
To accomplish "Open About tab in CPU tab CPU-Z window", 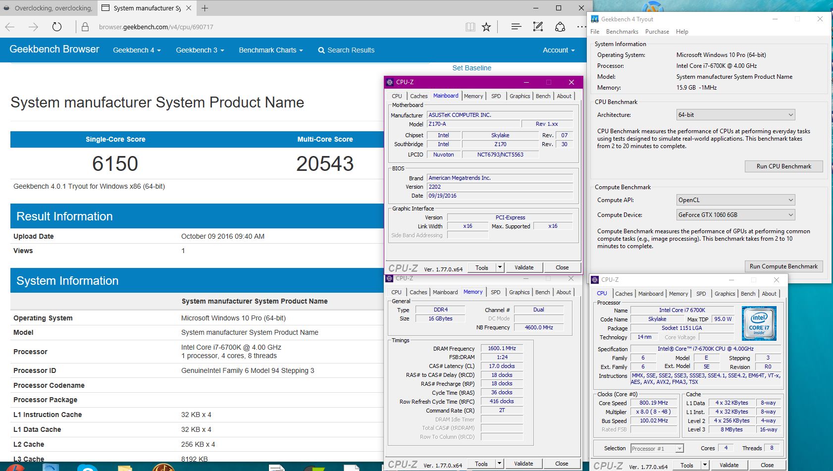I will click(769, 294).
